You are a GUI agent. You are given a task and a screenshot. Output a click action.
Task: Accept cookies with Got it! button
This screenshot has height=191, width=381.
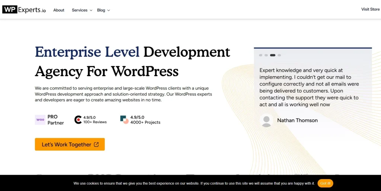[325, 183]
